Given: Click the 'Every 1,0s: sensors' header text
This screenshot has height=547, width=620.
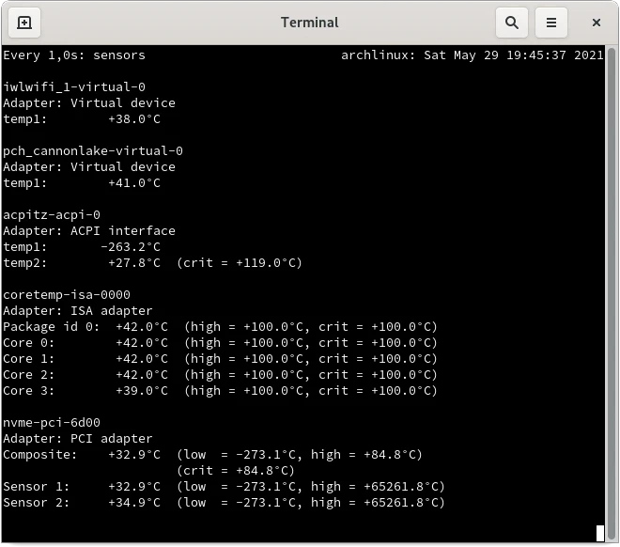Looking at the screenshot, I should [74, 55].
